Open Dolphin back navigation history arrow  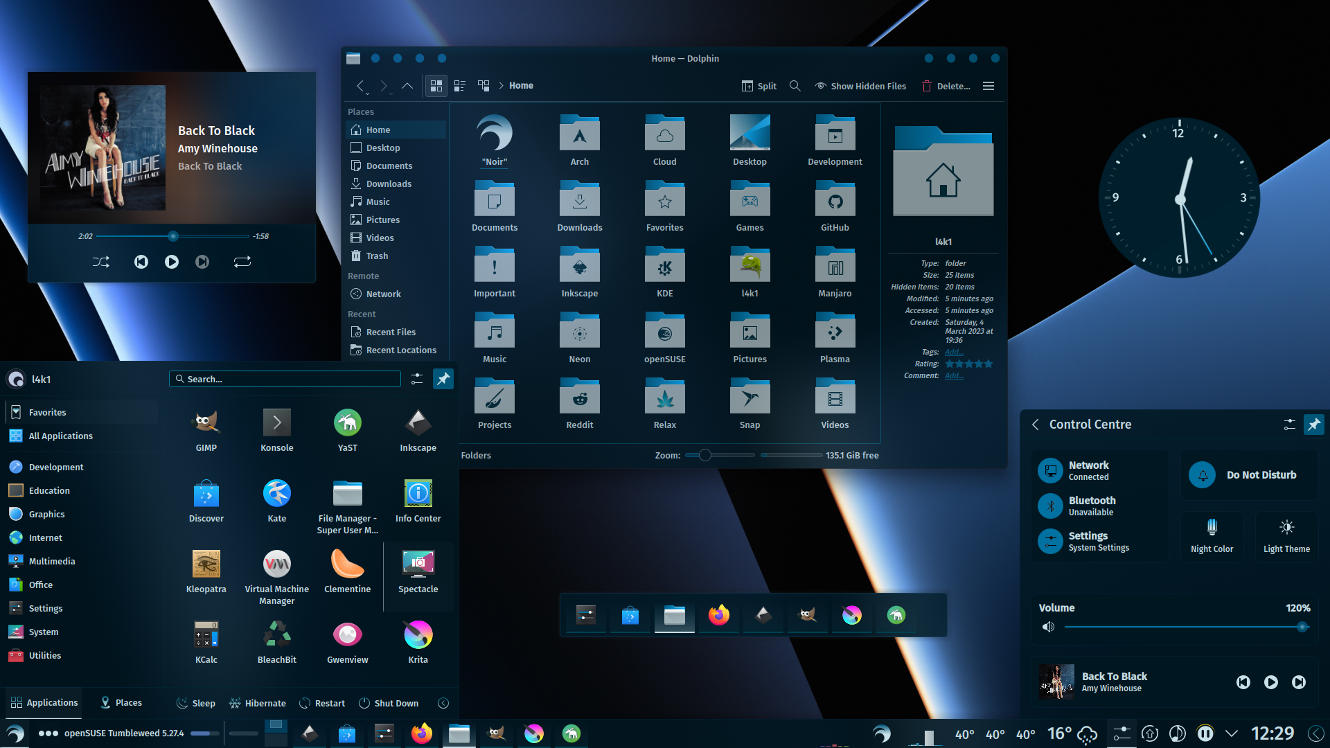click(x=360, y=86)
